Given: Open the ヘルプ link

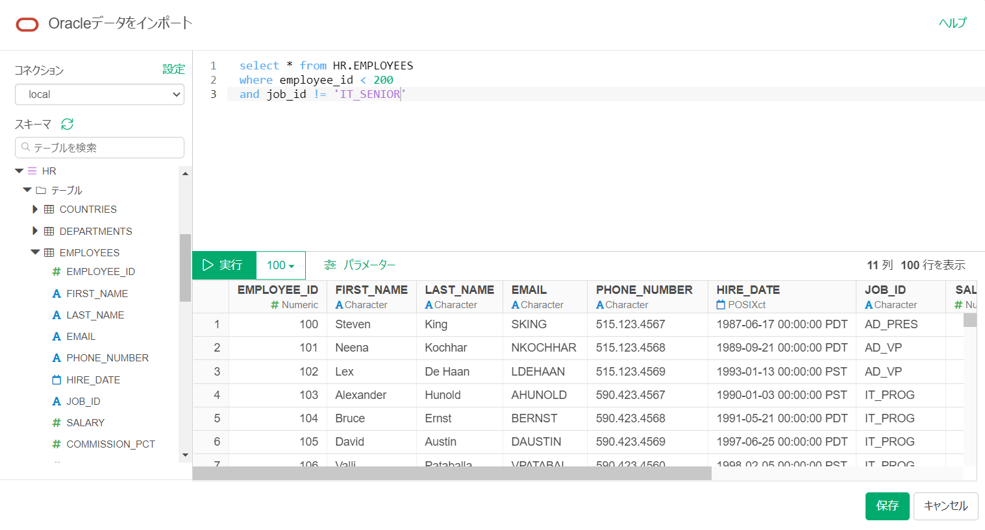Looking at the screenshot, I should tap(953, 23).
